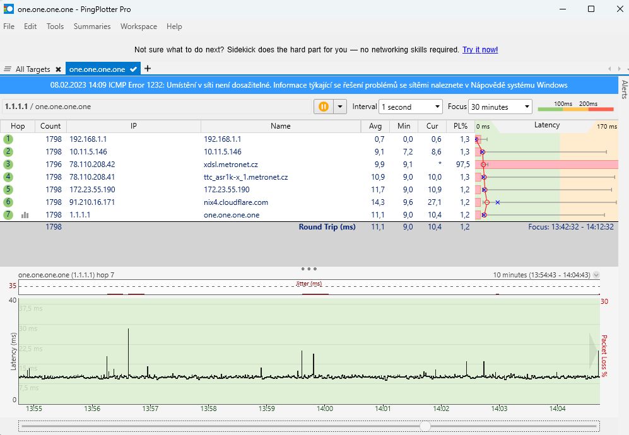Open the Focus time dropdown

500,107
